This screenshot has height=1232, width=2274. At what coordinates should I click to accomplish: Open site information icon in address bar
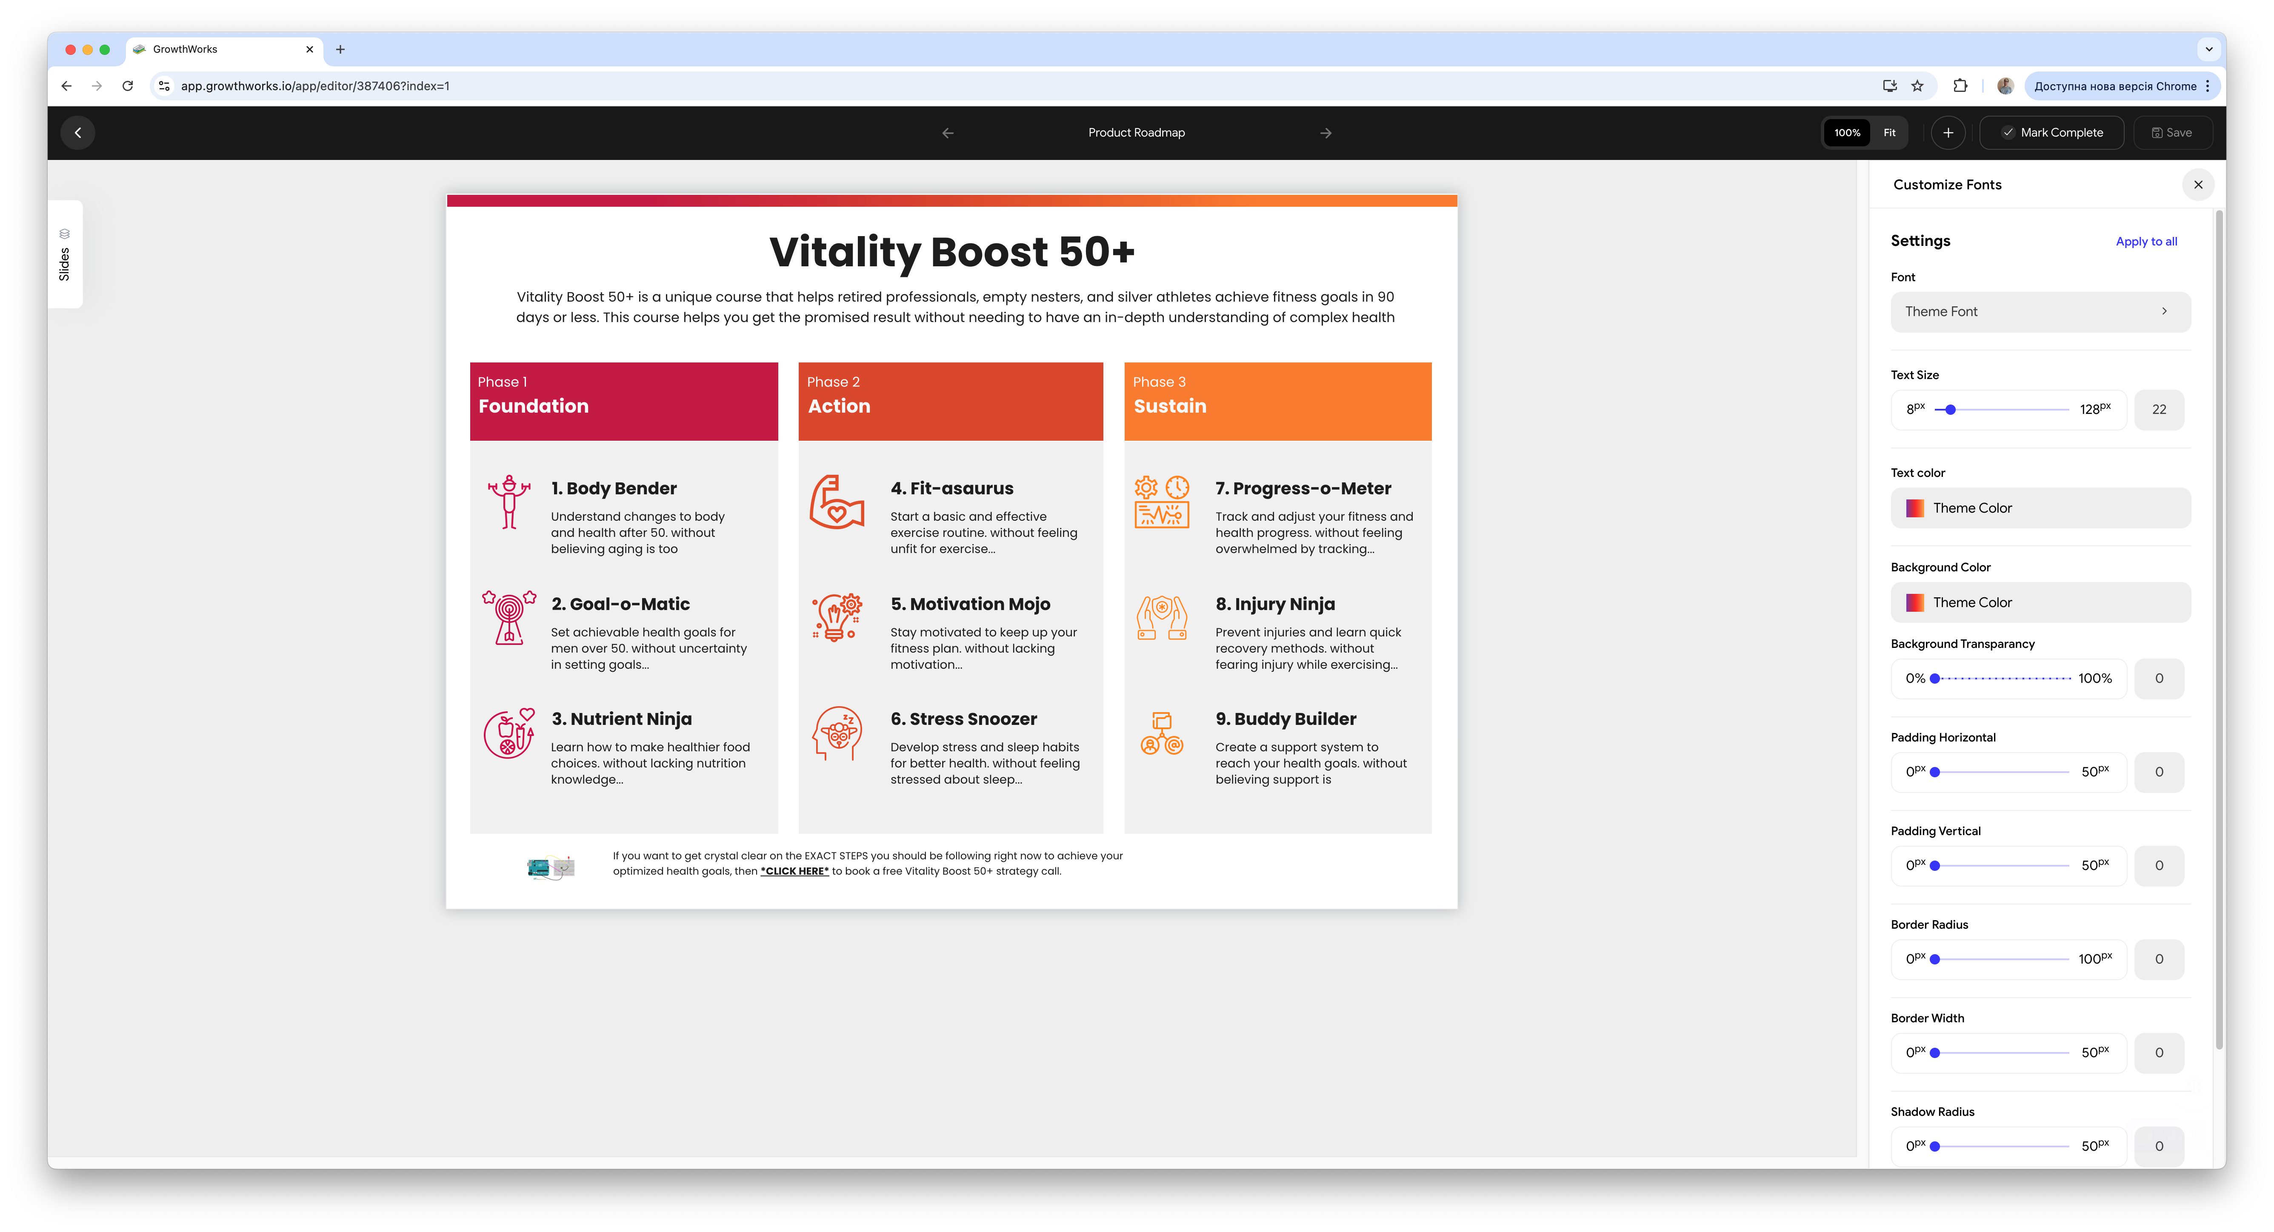pyautogui.click(x=164, y=86)
